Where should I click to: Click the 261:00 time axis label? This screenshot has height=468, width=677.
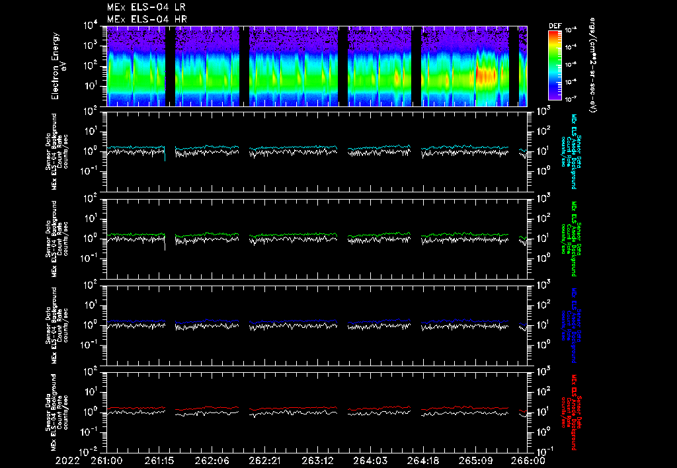[106, 461]
